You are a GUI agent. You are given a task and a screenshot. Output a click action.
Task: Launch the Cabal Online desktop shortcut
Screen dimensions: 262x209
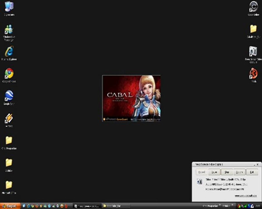pyautogui.click(x=254, y=8)
